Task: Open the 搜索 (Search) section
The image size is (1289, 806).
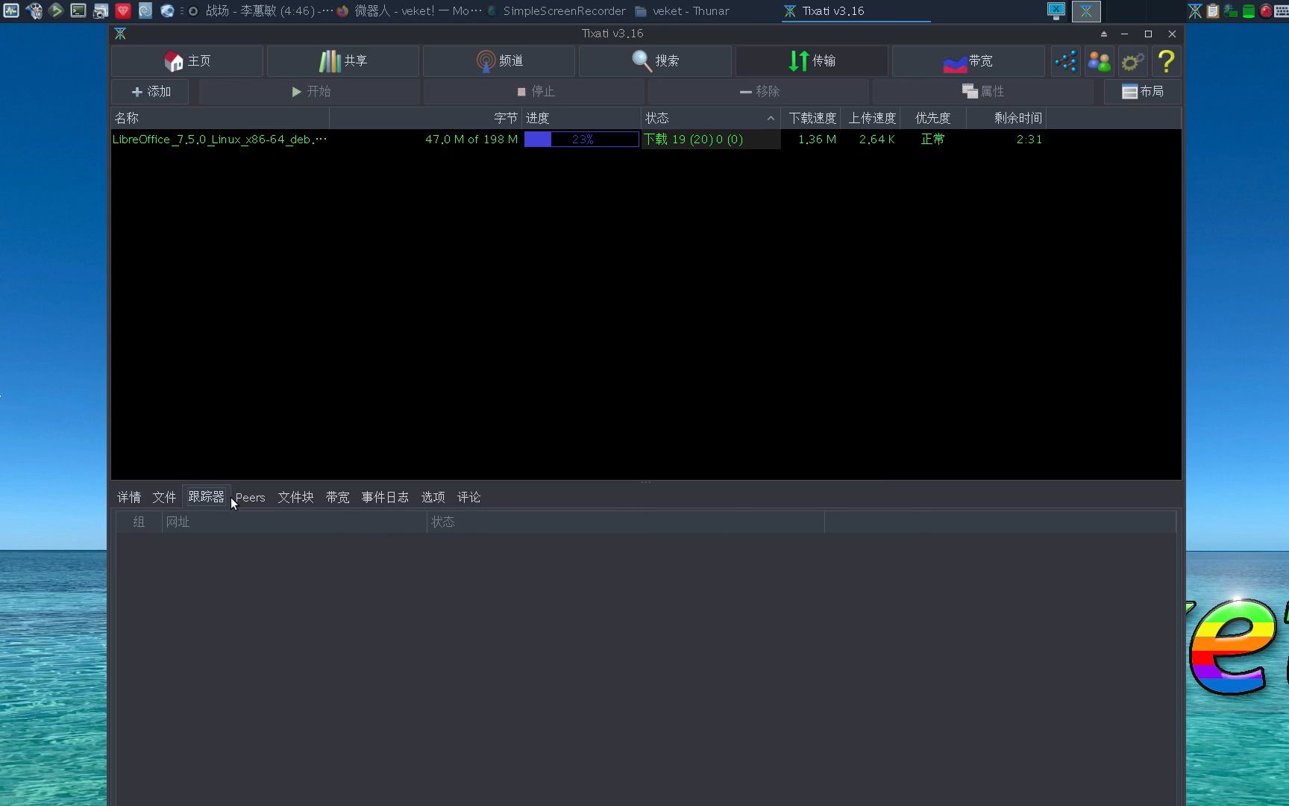Action: 655,61
